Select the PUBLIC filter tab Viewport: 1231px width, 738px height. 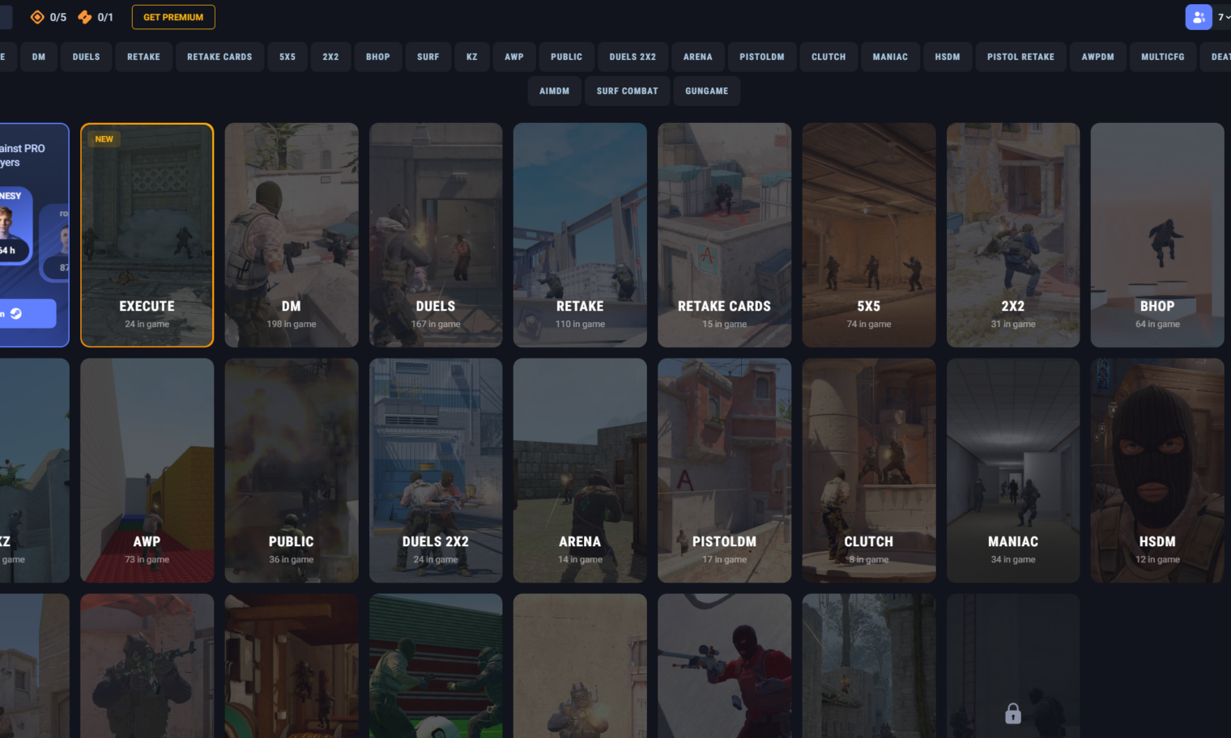(566, 57)
